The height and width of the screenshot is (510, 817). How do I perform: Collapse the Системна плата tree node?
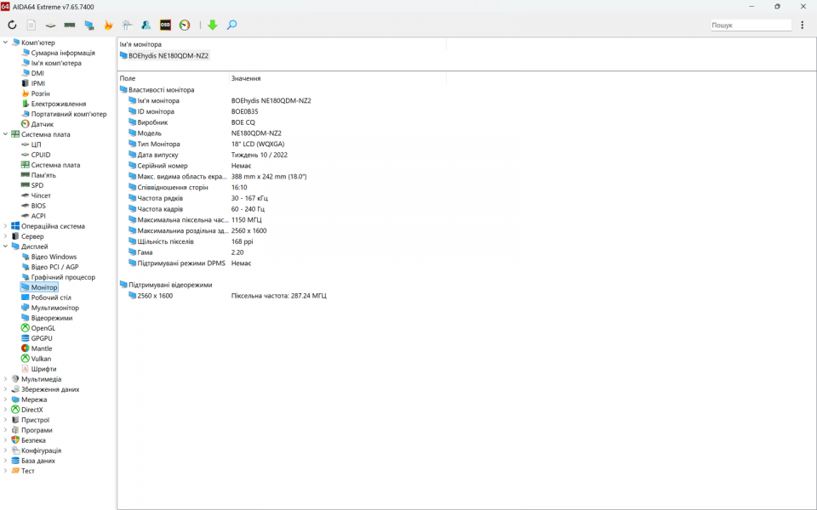tap(6, 134)
